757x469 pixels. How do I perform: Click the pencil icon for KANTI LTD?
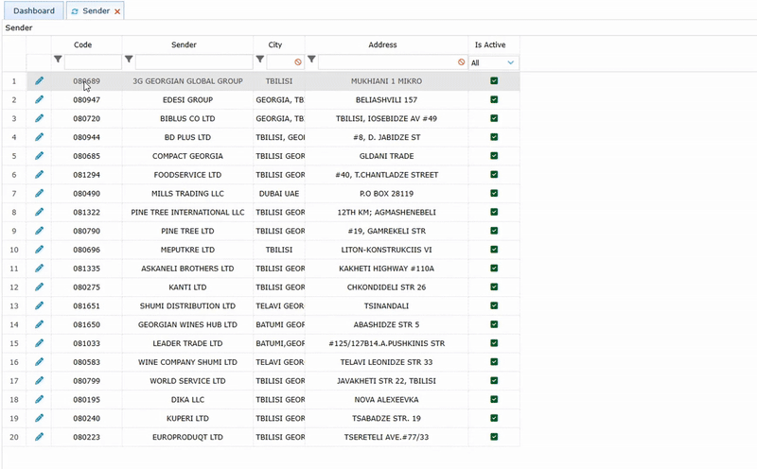pyautogui.click(x=39, y=287)
